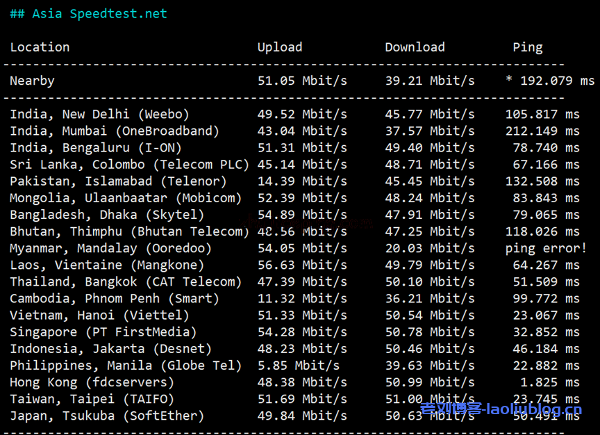Click Philippines upload value 5.85 Mbit/s
The width and height of the screenshot is (600, 435).
[x=298, y=366]
